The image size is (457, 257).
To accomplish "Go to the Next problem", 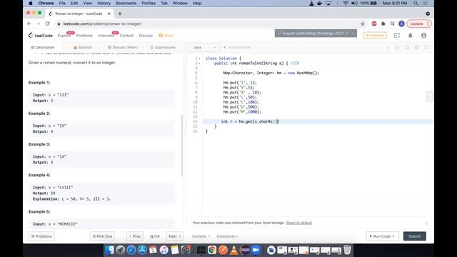I will coord(174,236).
